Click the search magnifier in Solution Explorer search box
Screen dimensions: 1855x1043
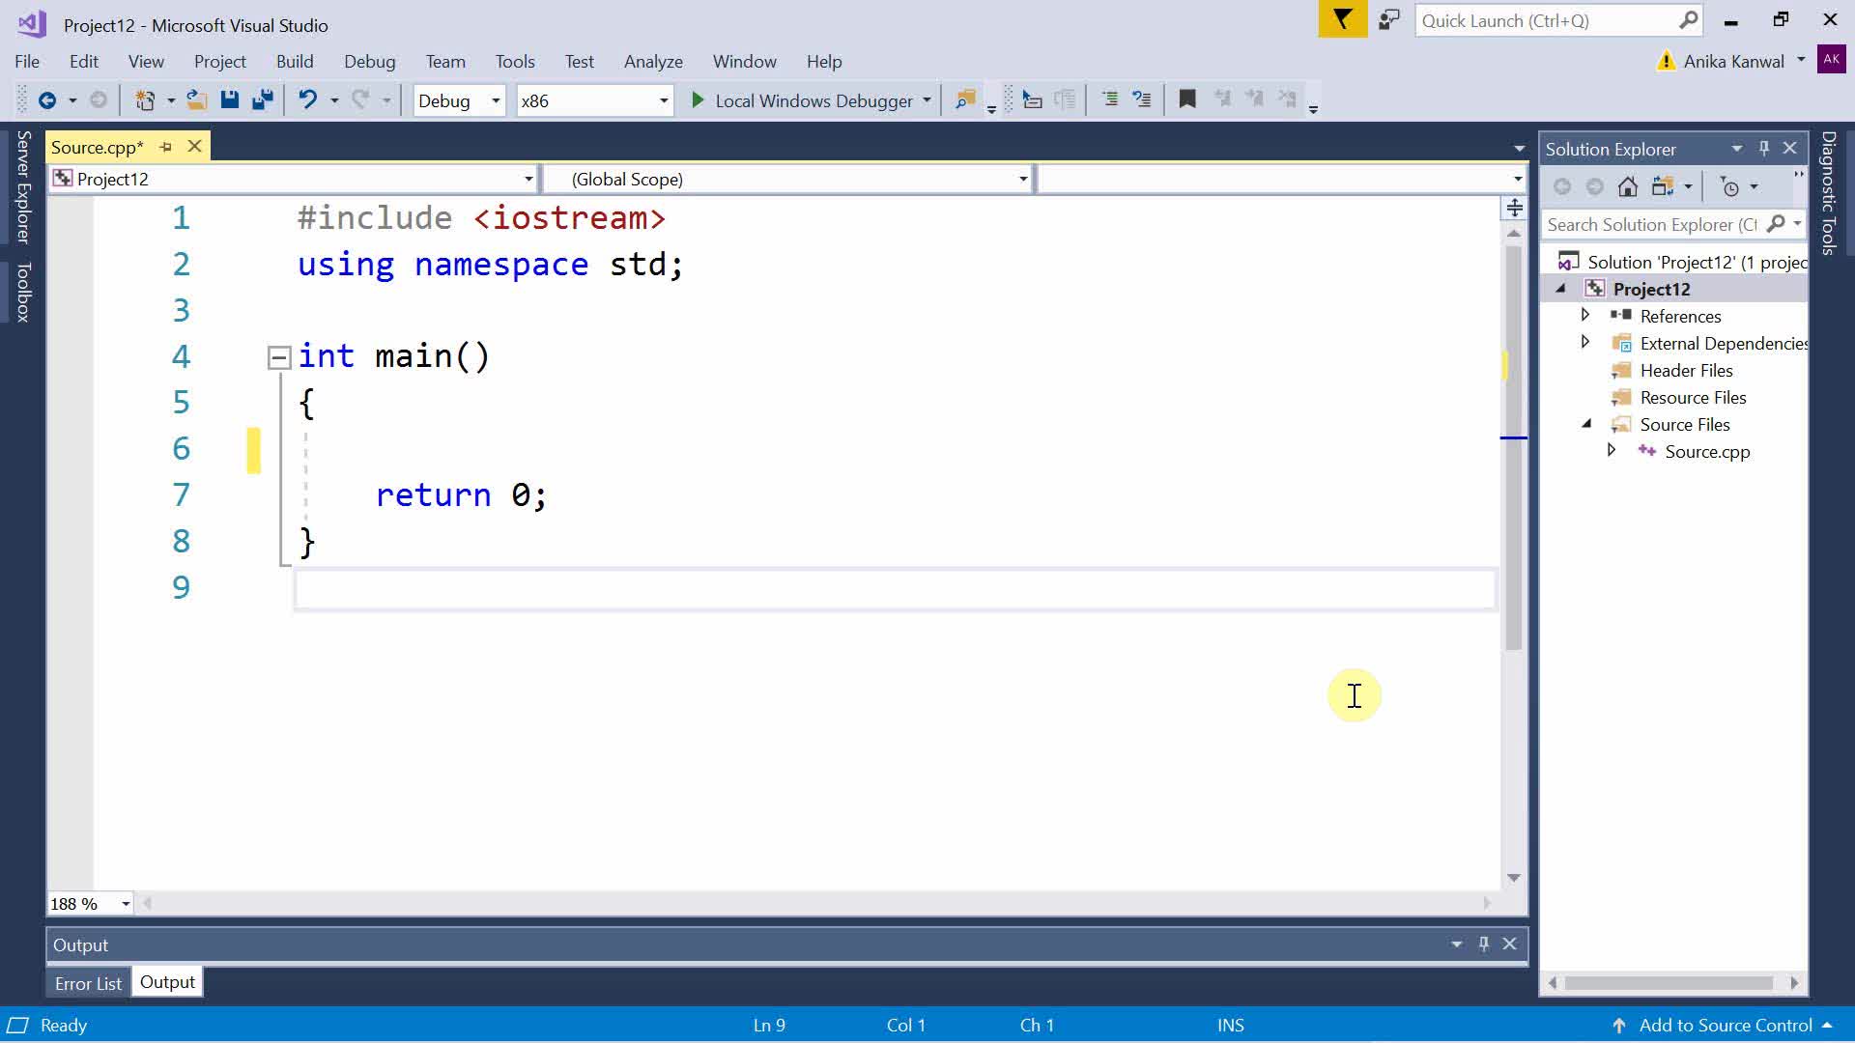1776,224
